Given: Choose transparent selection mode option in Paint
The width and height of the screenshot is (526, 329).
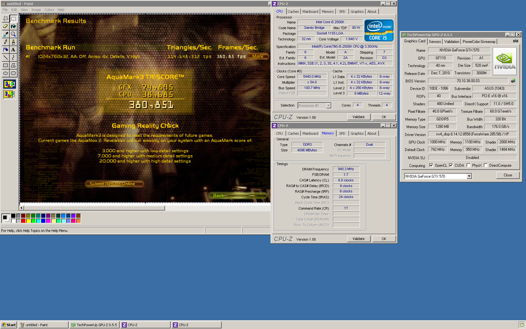Looking at the screenshot, I should coord(9,94).
